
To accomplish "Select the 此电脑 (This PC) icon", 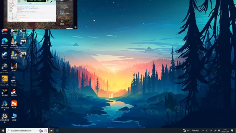I will 14,117.
